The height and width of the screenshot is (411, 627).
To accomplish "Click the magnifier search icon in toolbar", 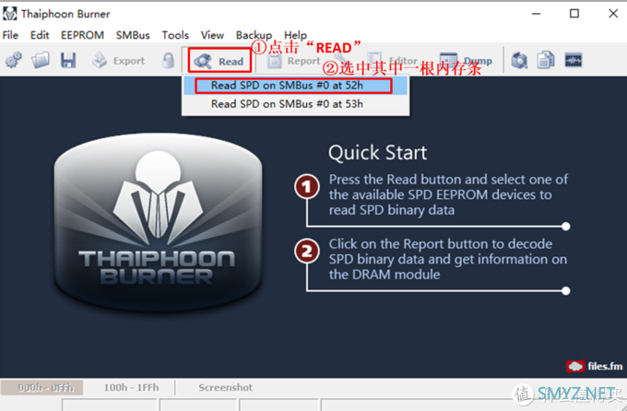I will pos(519,61).
